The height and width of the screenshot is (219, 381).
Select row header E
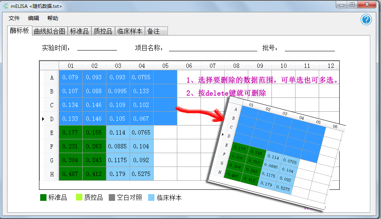[49, 133]
